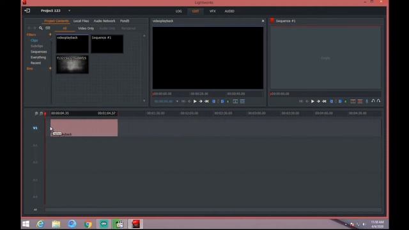Image resolution: width=409 pixels, height=230 pixels.
Task: Click the red Sequence #1 record icon
Action: 272,20
